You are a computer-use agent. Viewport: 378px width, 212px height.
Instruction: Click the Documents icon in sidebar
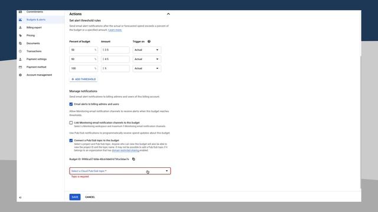click(20, 44)
